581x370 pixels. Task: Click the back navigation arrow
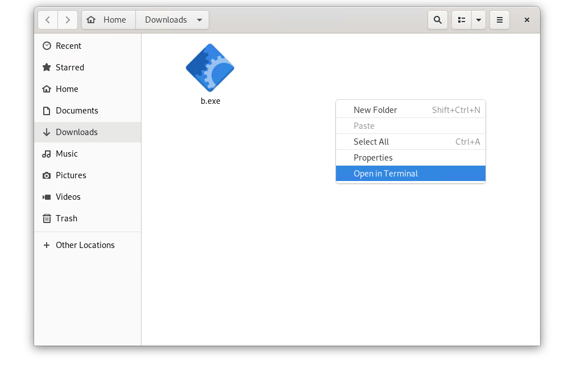tap(48, 20)
